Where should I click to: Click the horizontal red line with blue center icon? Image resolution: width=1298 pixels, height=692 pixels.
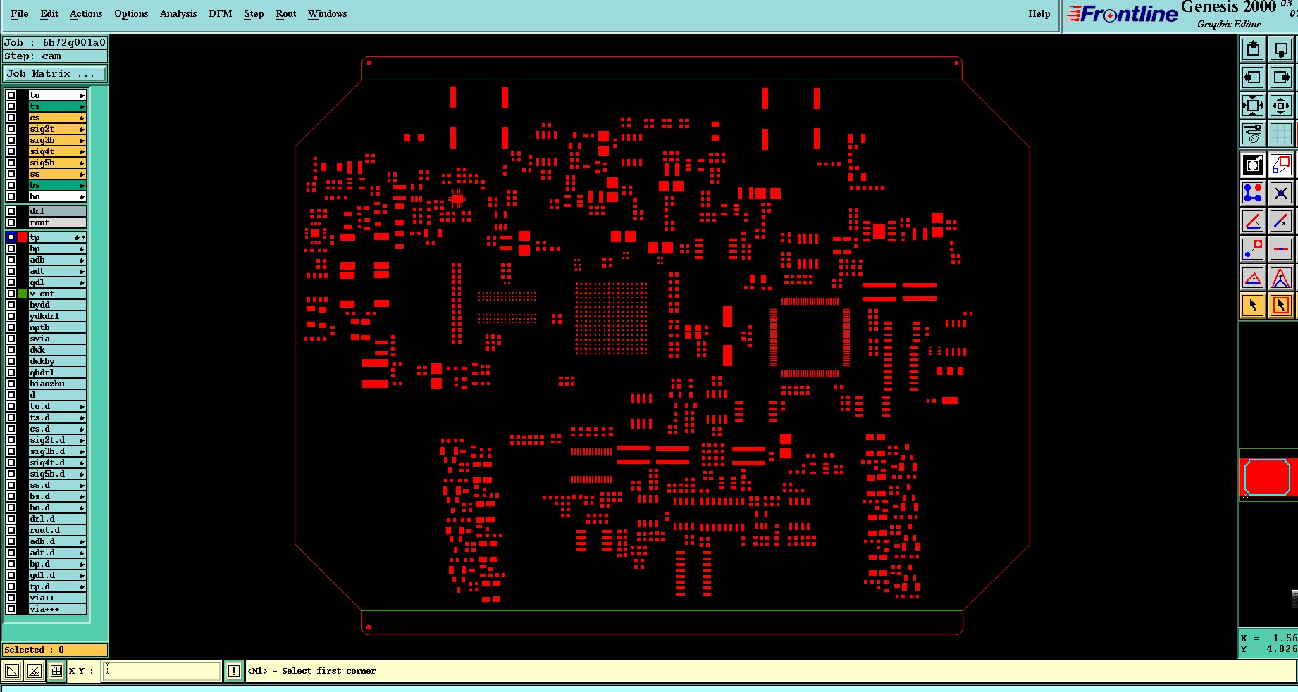[1281, 249]
